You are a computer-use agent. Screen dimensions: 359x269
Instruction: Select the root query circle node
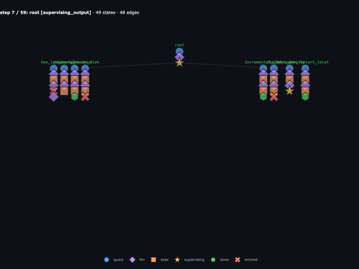pyautogui.click(x=179, y=51)
